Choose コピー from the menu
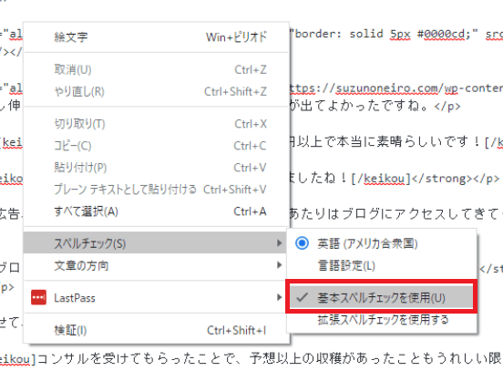The height and width of the screenshot is (371, 503). (156, 146)
